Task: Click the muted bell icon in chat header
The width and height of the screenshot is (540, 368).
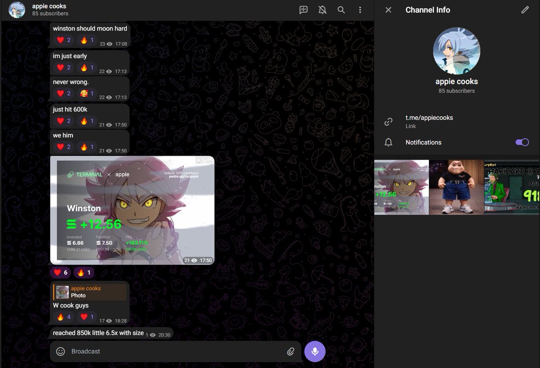Action: click(322, 9)
